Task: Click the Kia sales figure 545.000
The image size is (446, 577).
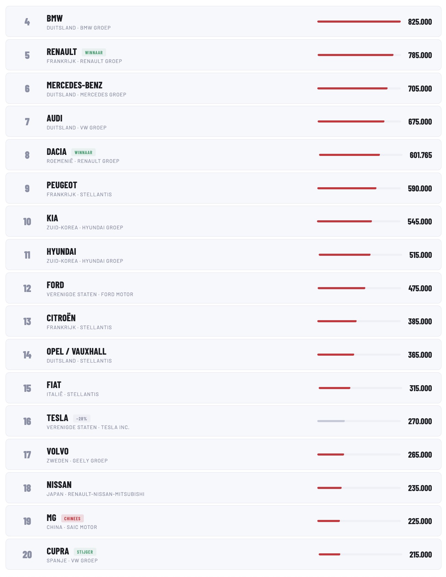Action: pyautogui.click(x=420, y=222)
